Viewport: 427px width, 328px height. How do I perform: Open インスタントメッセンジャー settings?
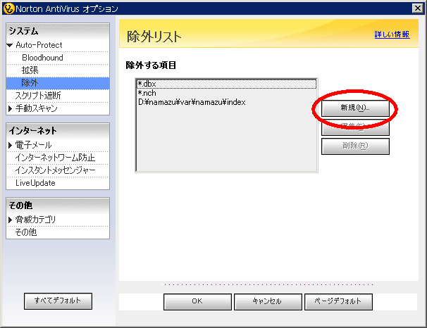(x=55, y=170)
